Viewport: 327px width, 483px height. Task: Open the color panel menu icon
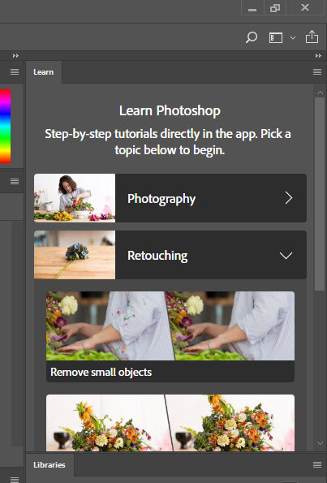15,71
